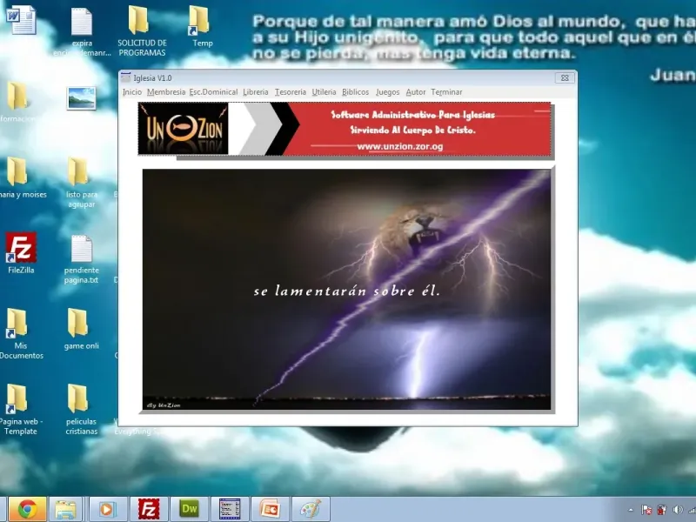Open the Biblicos menu
The height and width of the screenshot is (522, 696).
(x=356, y=92)
